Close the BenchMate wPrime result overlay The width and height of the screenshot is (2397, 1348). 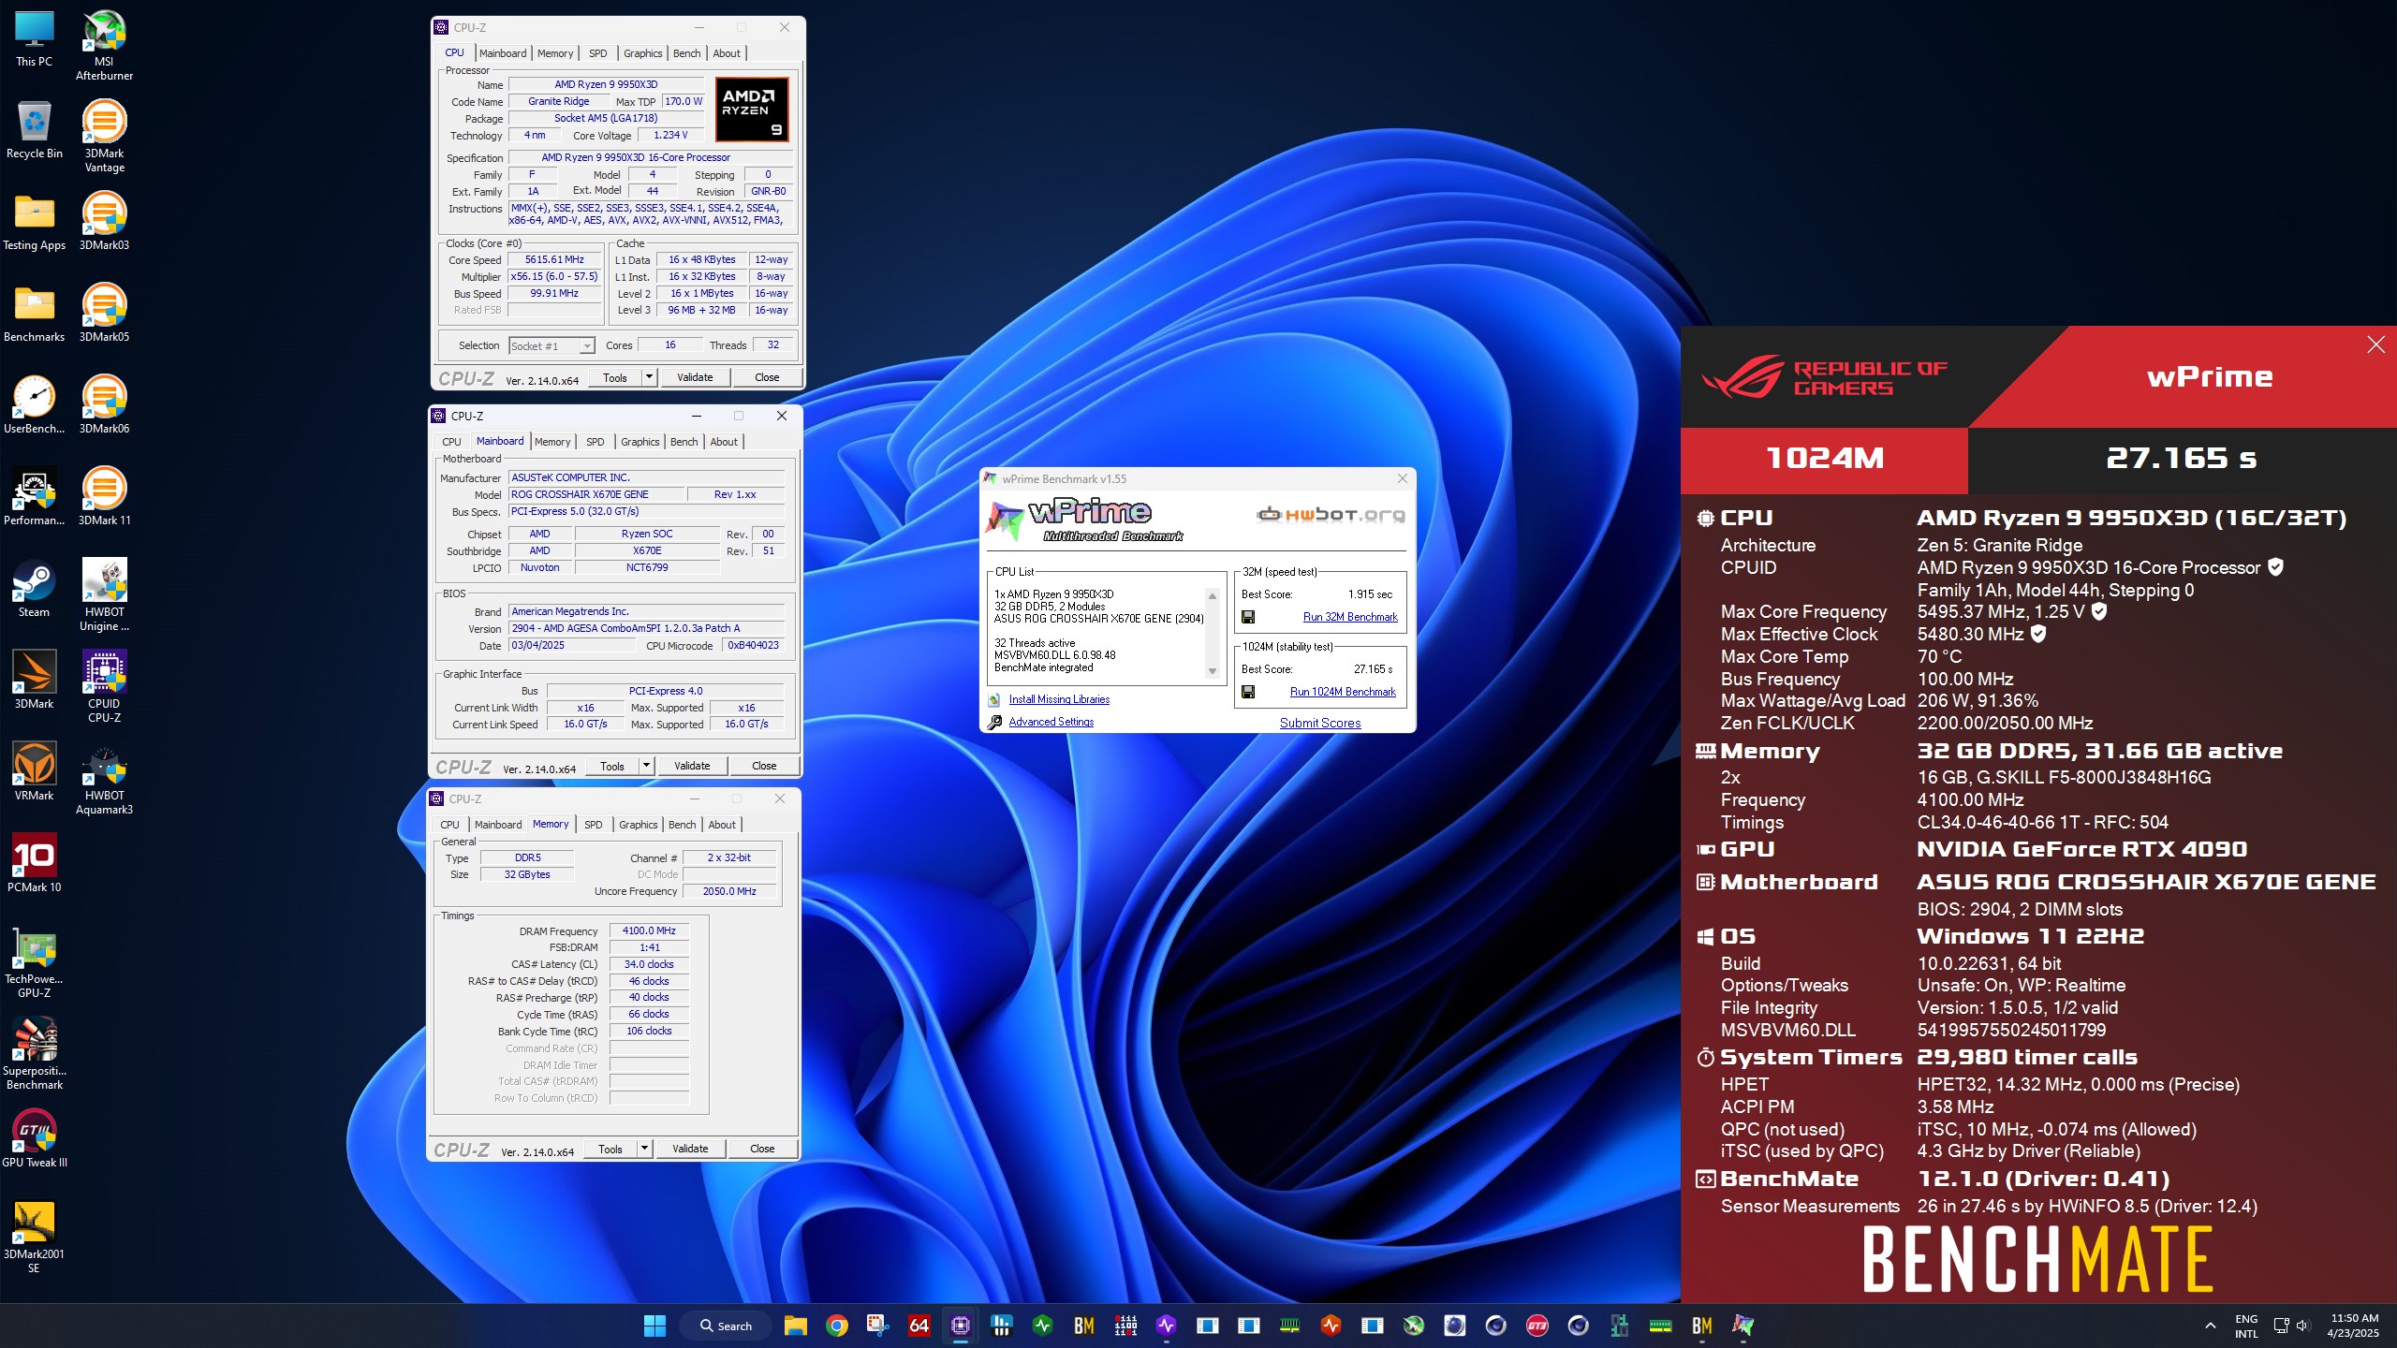click(x=2375, y=344)
